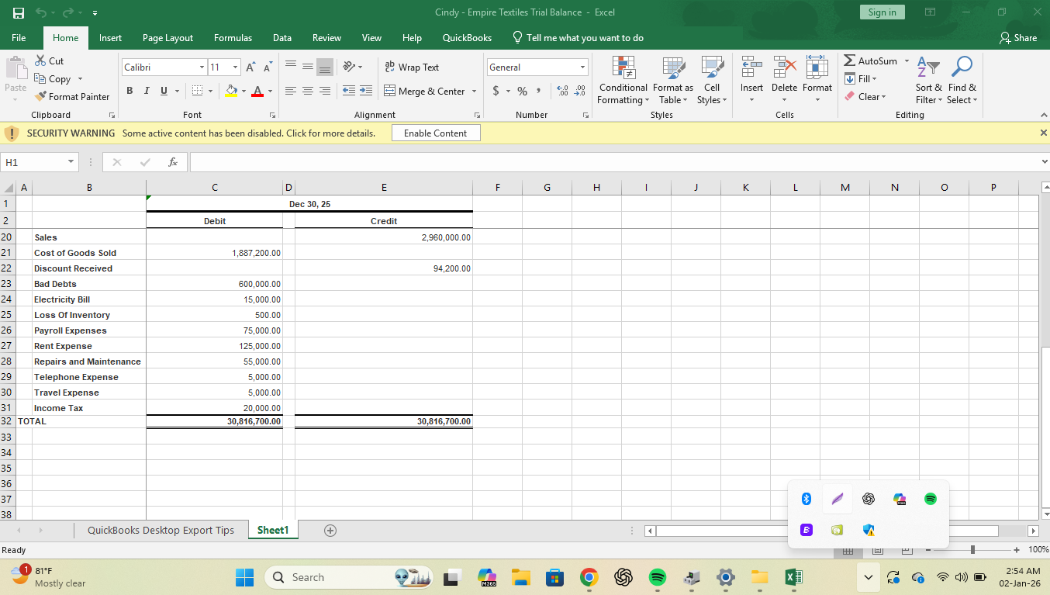This screenshot has width=1050, height=595.
Task: Open the General number format dropdown
Action: [582, 67]
